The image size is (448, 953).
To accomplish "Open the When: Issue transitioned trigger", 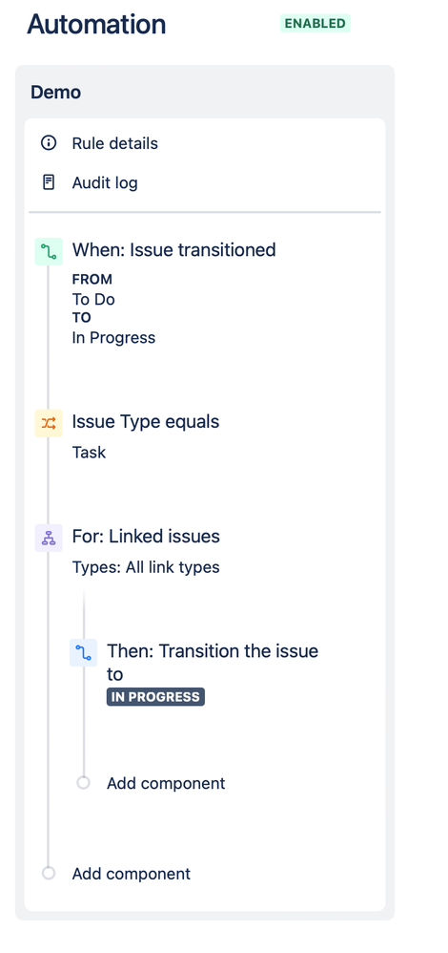I will tap(174, 250).
